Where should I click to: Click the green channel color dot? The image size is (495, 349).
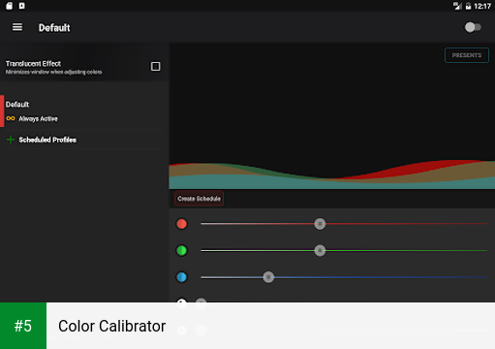point(181,250)
